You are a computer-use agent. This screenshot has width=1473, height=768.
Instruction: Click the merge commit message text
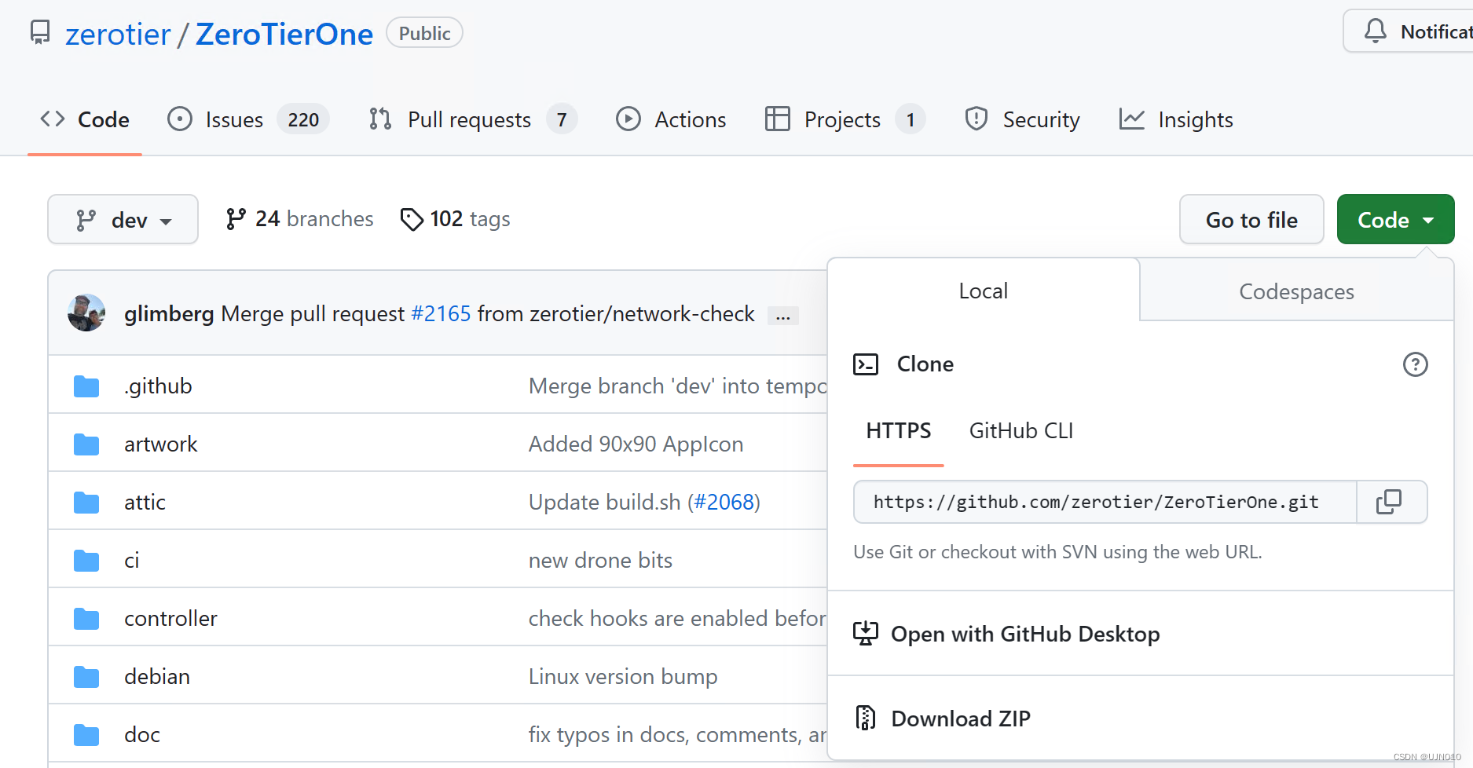[487, 313]
